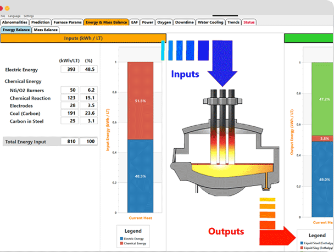Viewport: 334px width, 252px height.
Task: Click the Electric Energy legend blue swatch
Action: point(121,239)
